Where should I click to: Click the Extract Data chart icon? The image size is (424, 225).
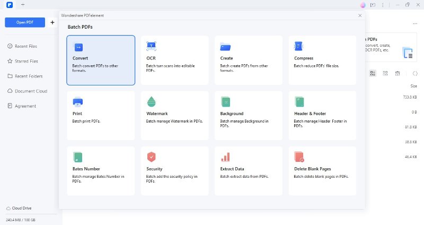tap(225, 157)
